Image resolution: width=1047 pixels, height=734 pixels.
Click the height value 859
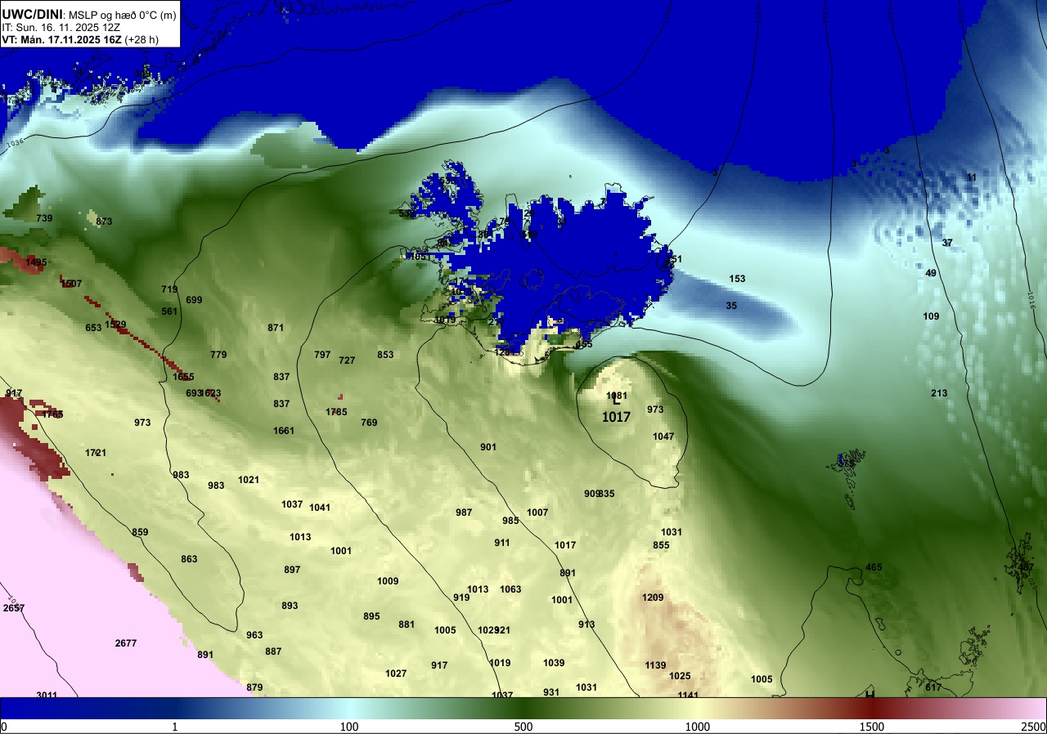click(140, 532)
